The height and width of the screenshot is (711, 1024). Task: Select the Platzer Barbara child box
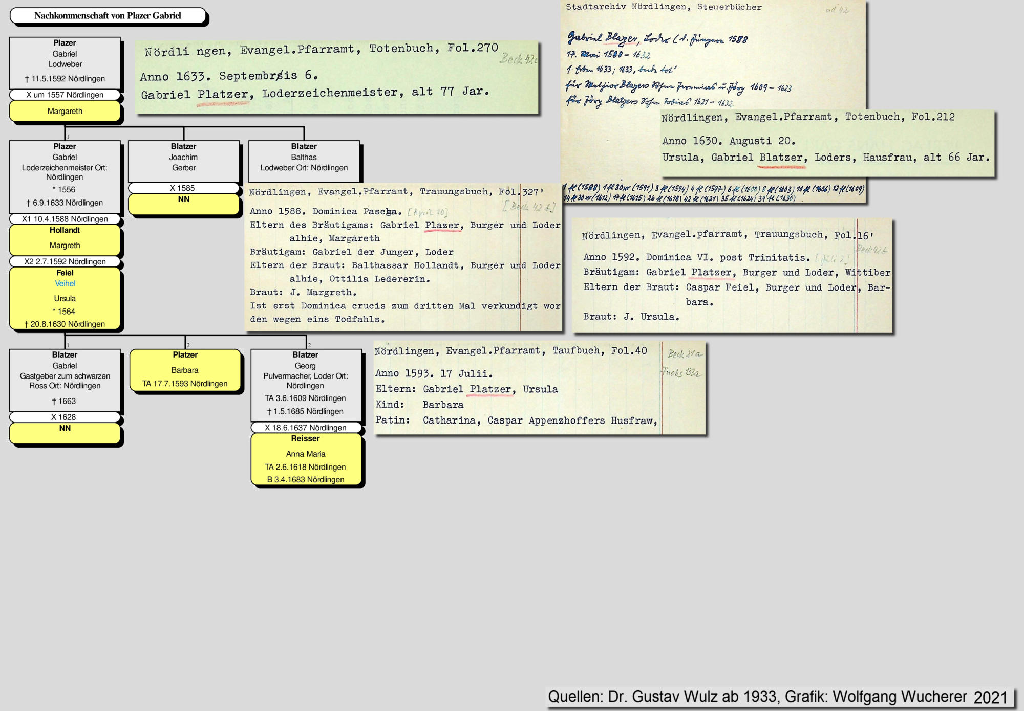tap(185, 370)
